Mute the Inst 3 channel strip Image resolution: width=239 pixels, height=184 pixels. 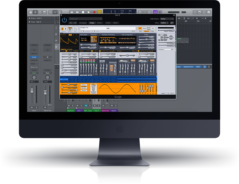coord(32,107)
